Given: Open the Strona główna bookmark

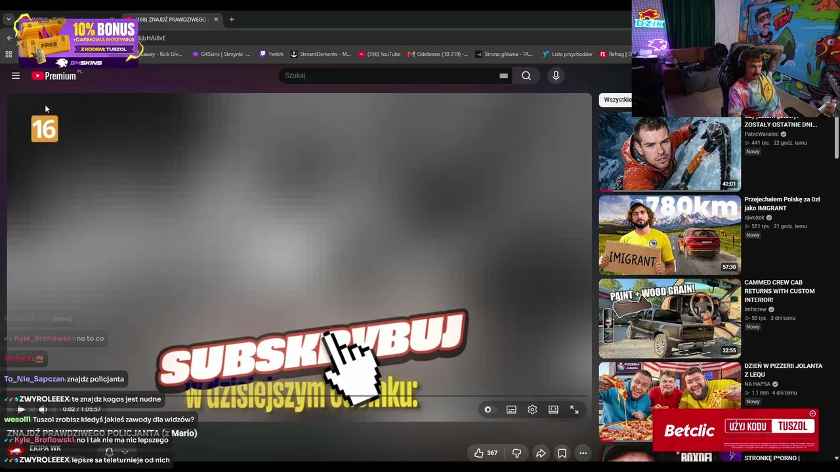Looking at the screenshot, I should (x=505, y=54).
